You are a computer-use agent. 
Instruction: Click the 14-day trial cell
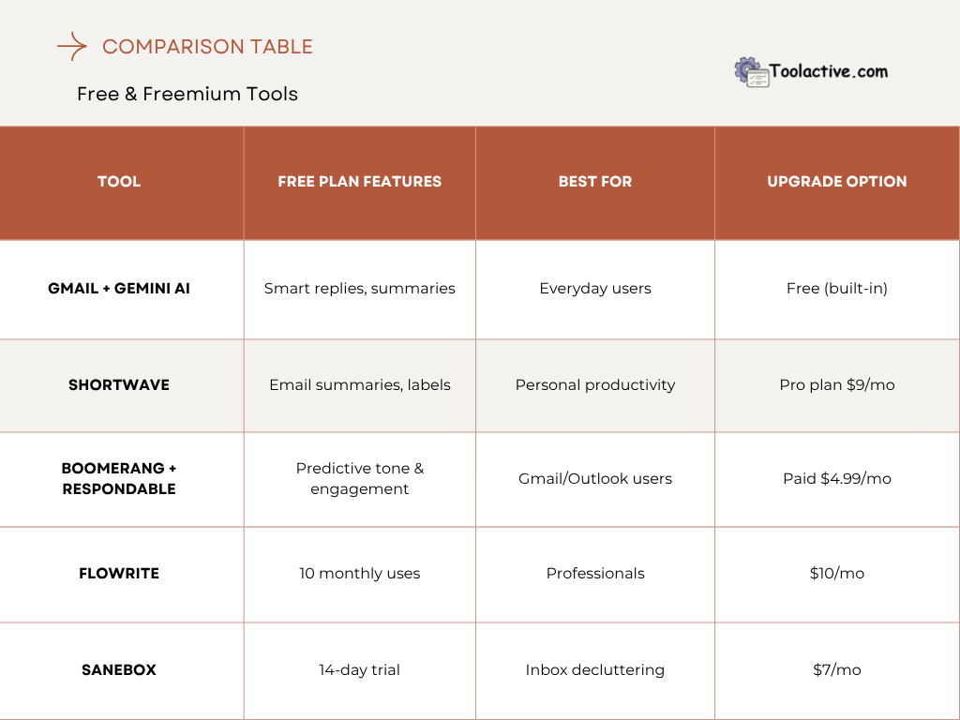(359, 669)
